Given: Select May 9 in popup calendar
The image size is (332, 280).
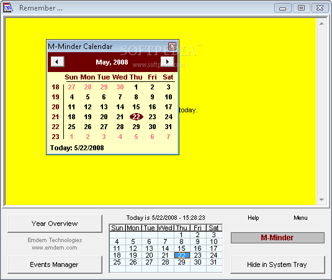Looking at the screenshot, I should [152, 97].
